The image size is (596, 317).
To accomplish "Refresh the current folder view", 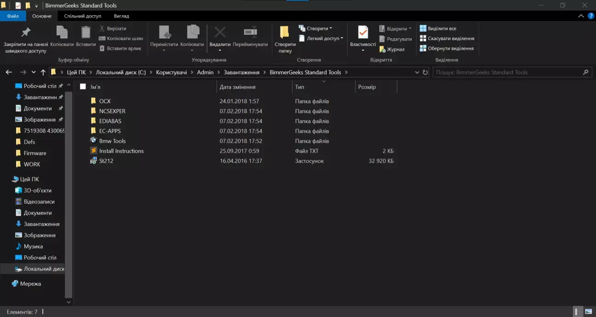I will pos(425,72).
